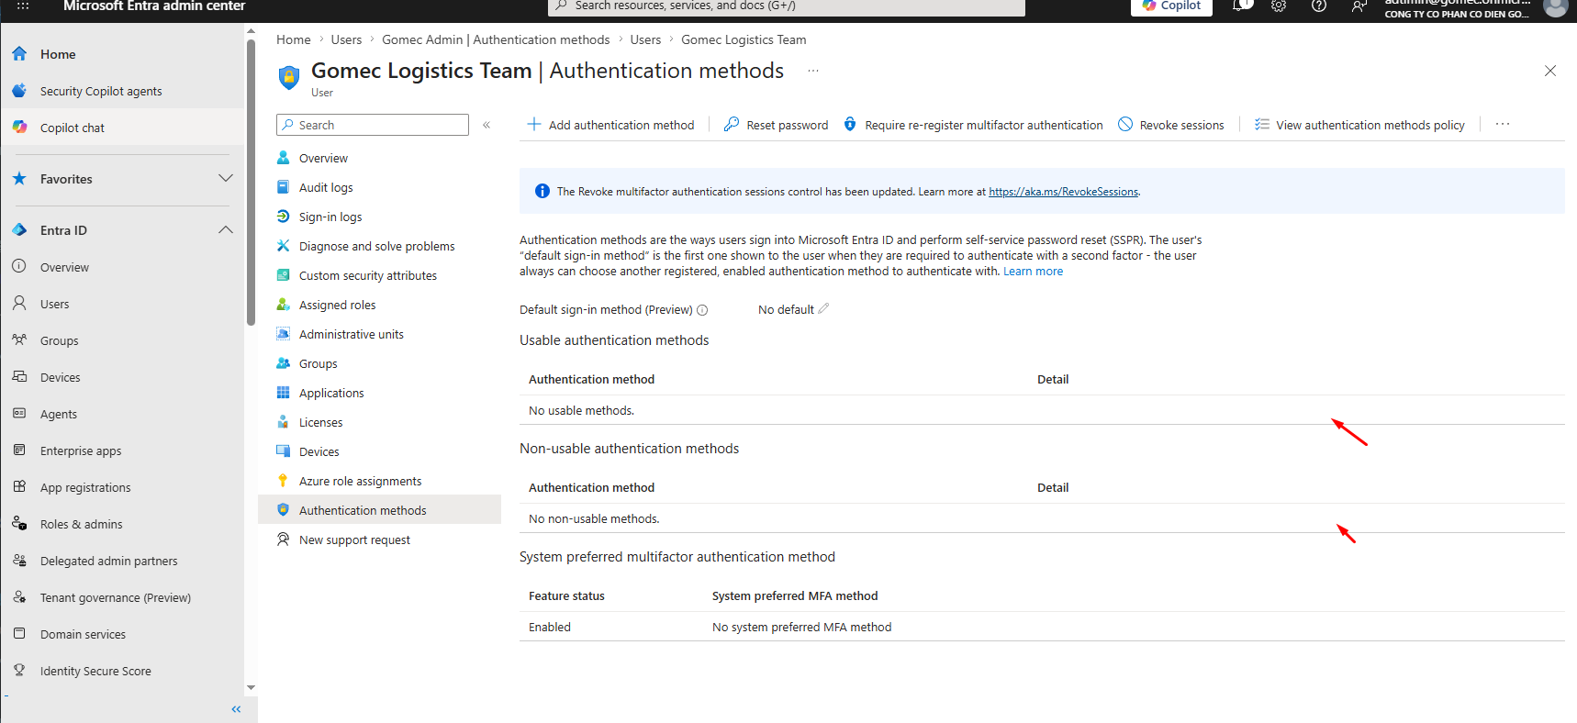
Task: Click the Entra ID Overview icon
Action: click(19, 266)
